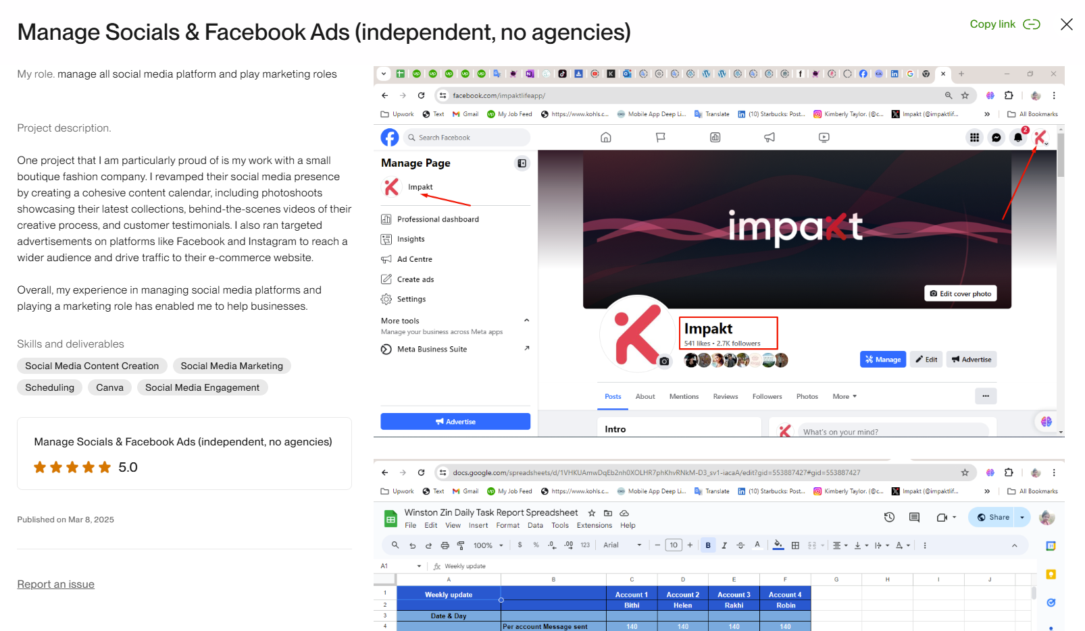Open Settings in the Manage Page sidebar
The image size is (1085, 631).
tap(403, 299)
